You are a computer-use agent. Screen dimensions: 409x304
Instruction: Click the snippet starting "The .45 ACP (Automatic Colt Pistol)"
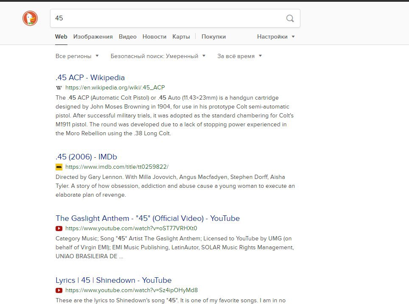tap(174, 115)
